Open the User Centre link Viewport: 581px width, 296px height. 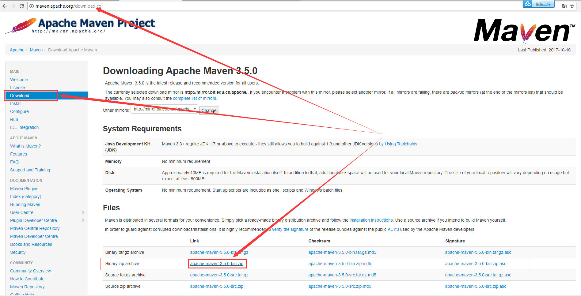pos(22,212)
